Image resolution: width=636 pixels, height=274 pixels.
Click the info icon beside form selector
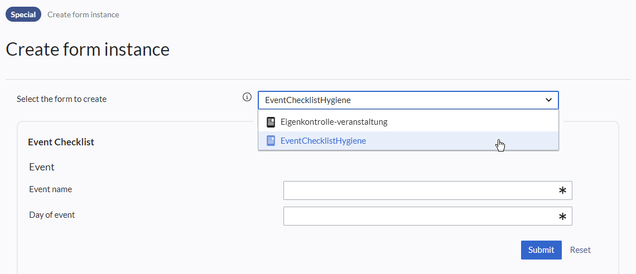coord(247,97)
